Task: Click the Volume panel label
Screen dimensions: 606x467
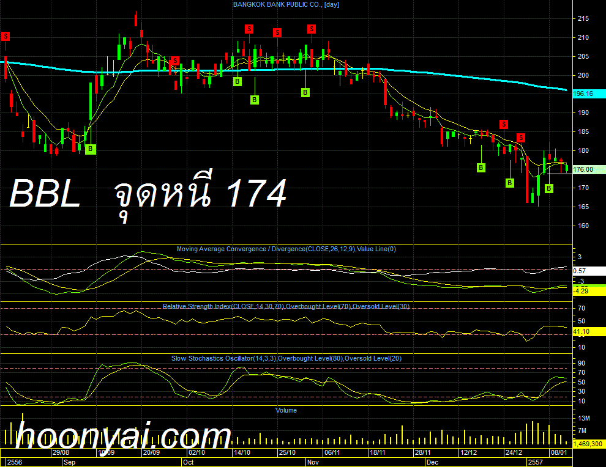Action: [286, 410]
